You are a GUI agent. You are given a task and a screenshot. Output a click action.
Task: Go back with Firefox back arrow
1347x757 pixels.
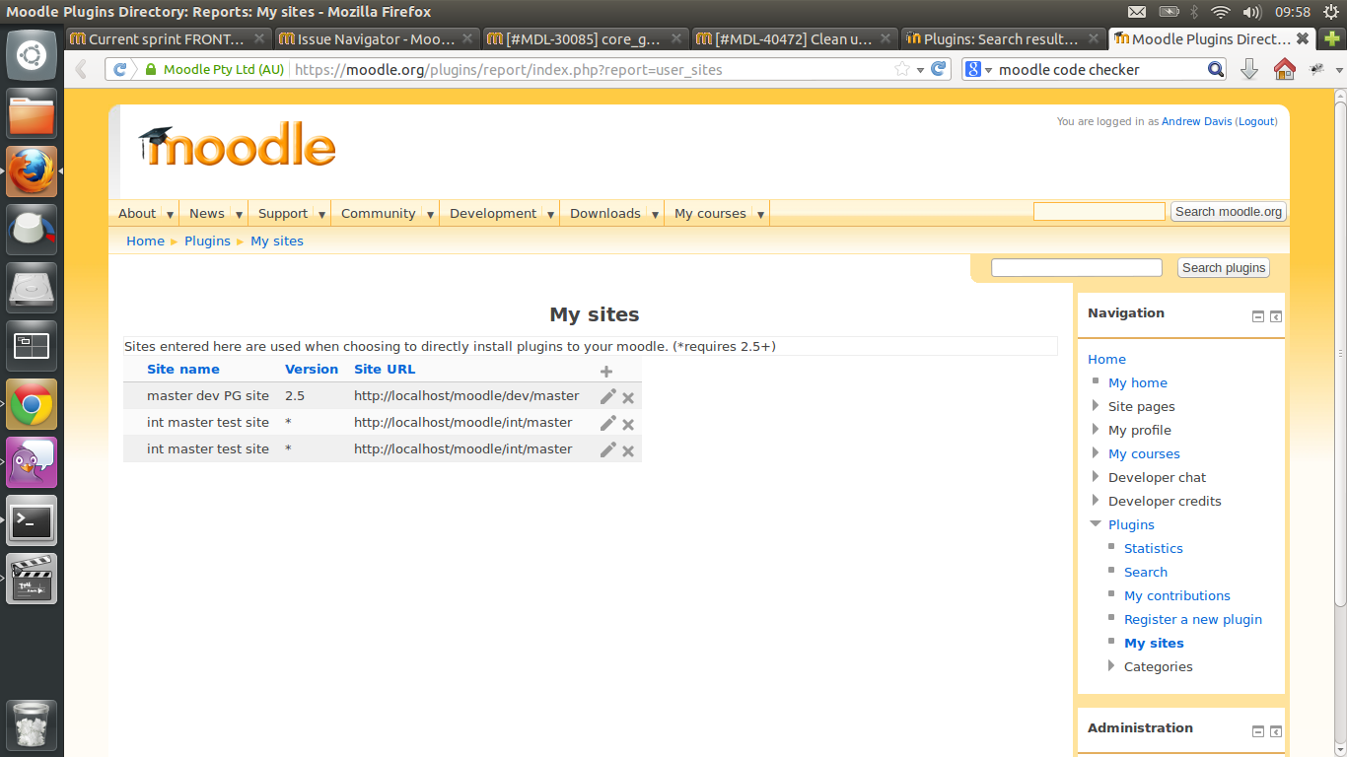[x=82, y=69]
